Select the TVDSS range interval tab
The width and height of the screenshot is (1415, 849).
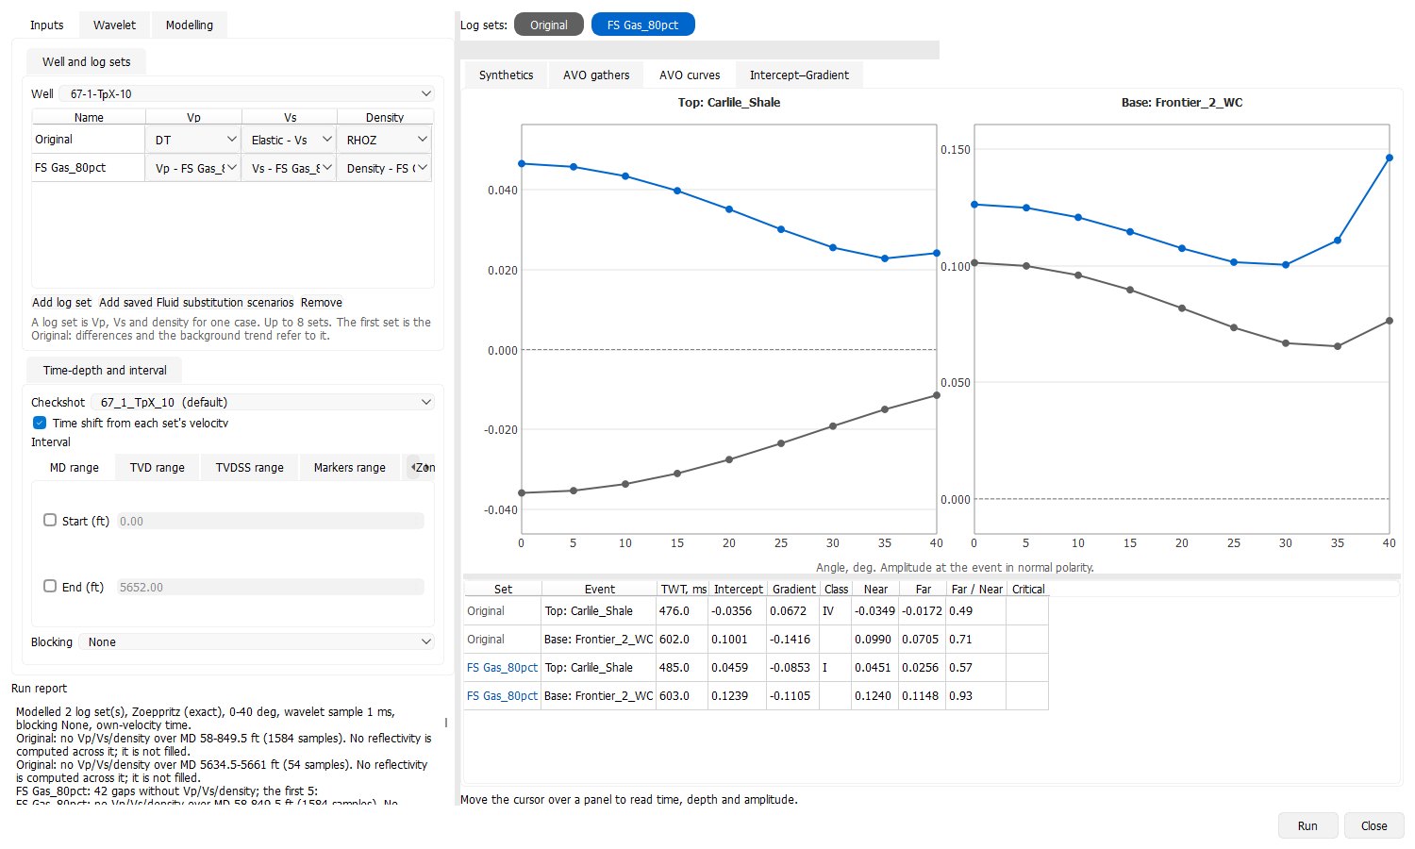[x=249, y=467]
